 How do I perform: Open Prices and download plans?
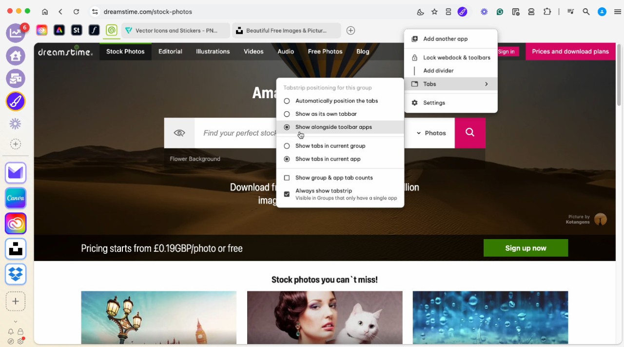pyautogui.click(x=570, y=51)
